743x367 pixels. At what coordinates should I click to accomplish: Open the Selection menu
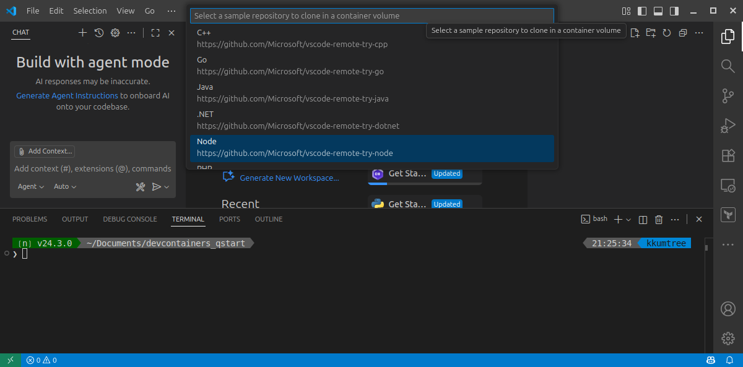point(90,11)
